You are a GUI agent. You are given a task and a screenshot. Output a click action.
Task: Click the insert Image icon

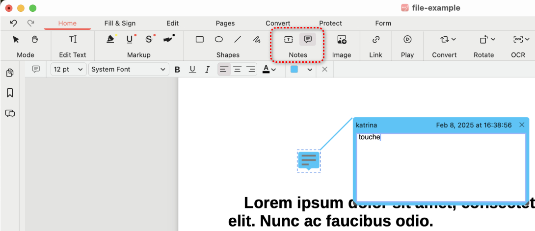pyautogui.click(x=342, y=39)
